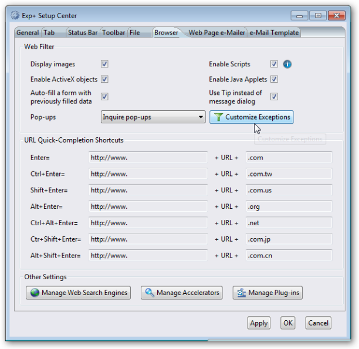Toggle the Enable Scripts checkbox

(274, 65)
